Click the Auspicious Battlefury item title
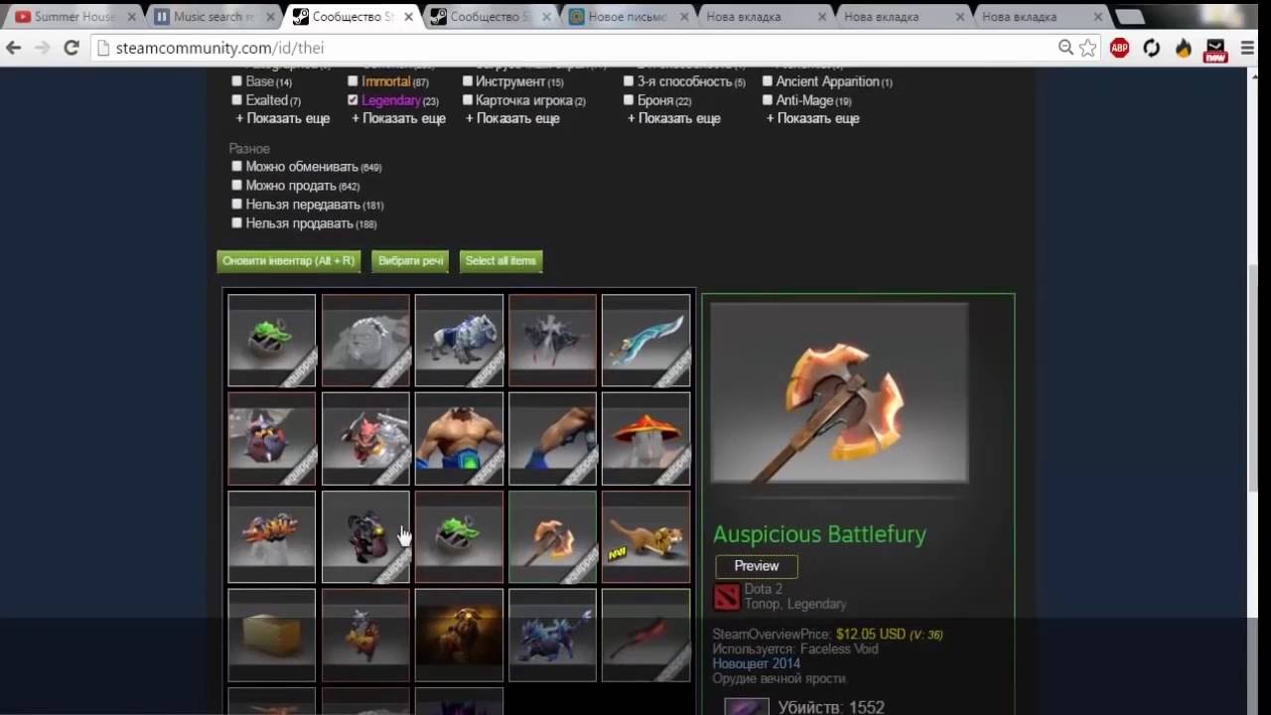1271x715 pixels. [x=819, y=534]
